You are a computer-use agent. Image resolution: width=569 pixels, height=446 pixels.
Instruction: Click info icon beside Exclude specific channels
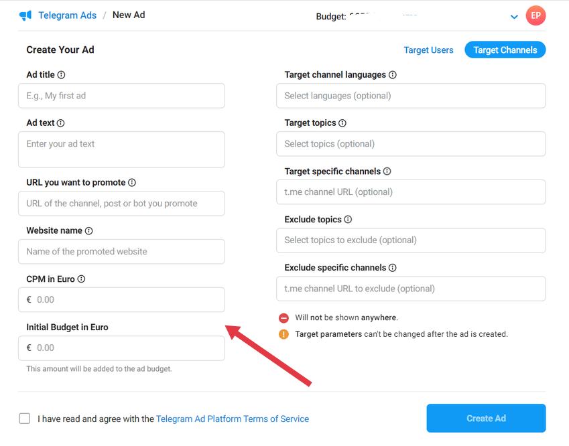pyautogui.click(x=393, y=268)
